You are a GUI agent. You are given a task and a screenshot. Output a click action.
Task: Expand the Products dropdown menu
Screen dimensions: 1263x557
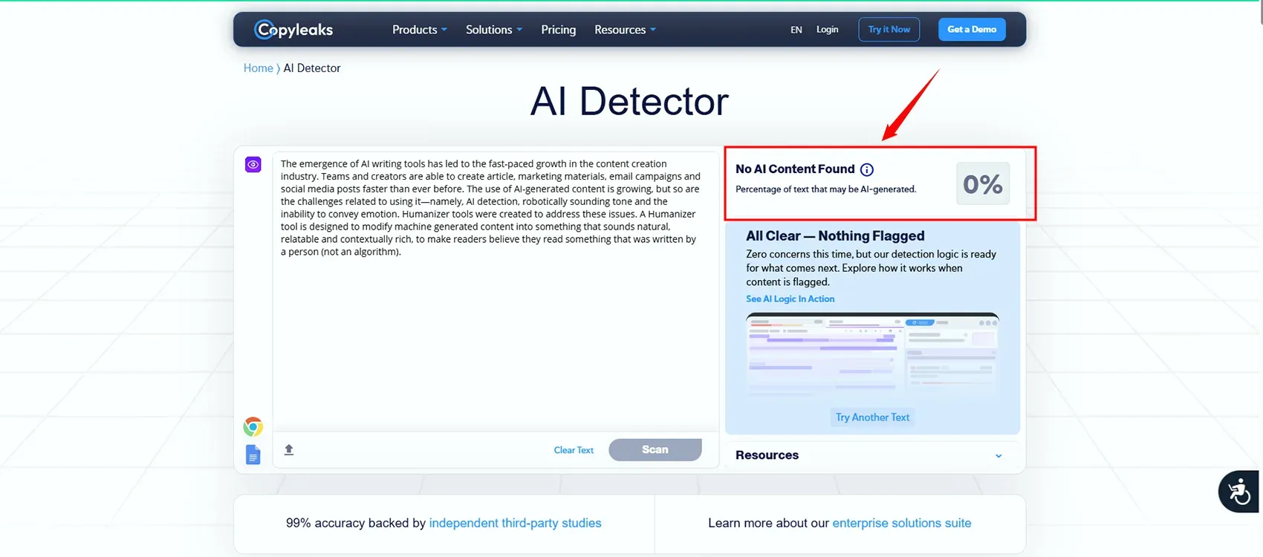pyautogui.click(x=419, y=30)
